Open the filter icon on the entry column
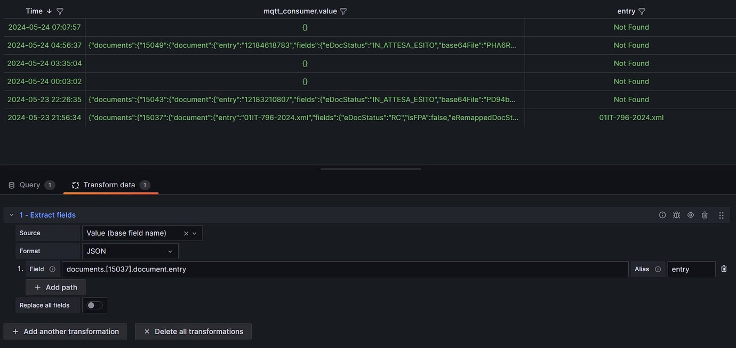Image resolution: width=736 pixels, height=348 pixels. click(642, 11)
